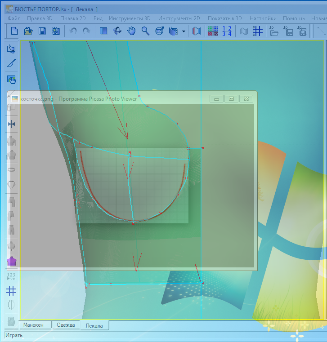
Task: Choose the male torso mannequin icon
Action: point(12,141)
